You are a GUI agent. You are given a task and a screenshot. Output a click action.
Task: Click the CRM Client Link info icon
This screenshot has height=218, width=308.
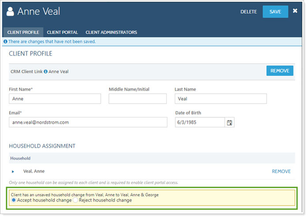pos(46,71)
